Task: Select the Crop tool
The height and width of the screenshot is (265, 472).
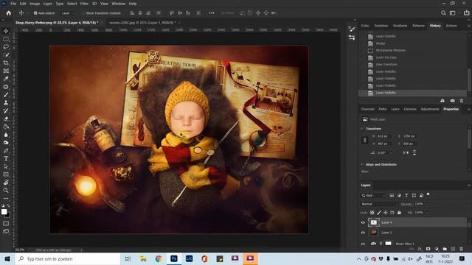Action: pyautogui.click(x=6, y=63)
